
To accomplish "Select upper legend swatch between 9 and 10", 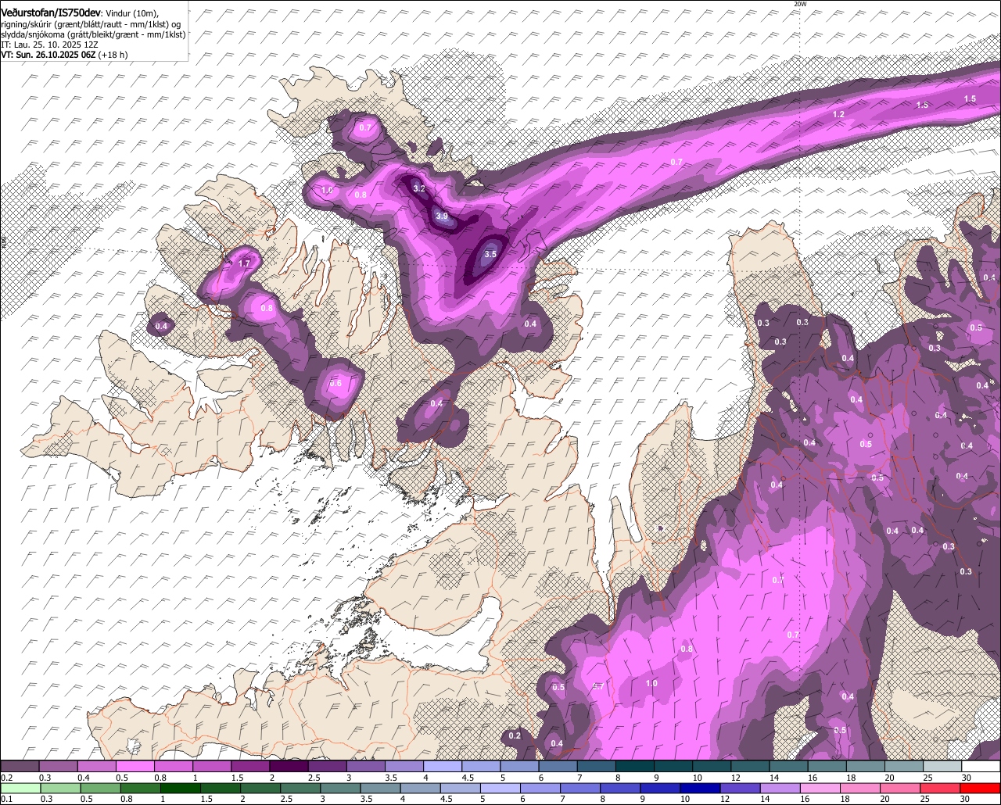I will pos(673,767).
